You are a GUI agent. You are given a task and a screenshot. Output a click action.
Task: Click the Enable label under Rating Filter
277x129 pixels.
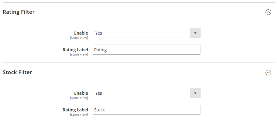click(x=81, y=33)
